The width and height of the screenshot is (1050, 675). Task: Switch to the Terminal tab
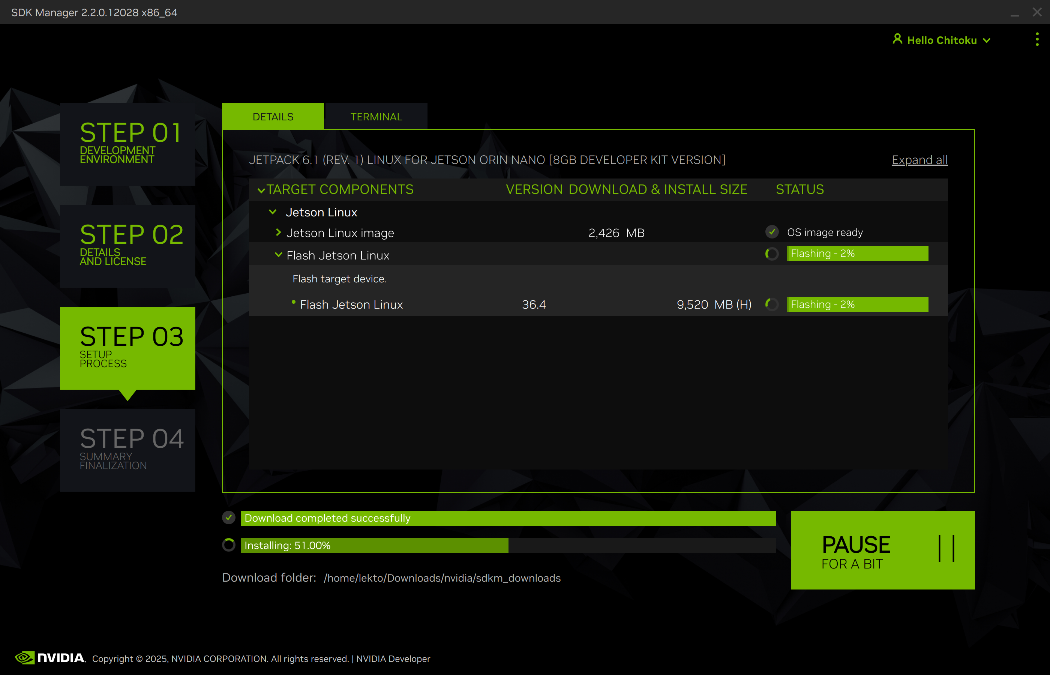pos(376,116)
